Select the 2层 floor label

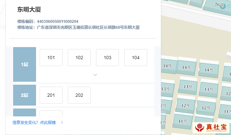[x=25, y=95]
